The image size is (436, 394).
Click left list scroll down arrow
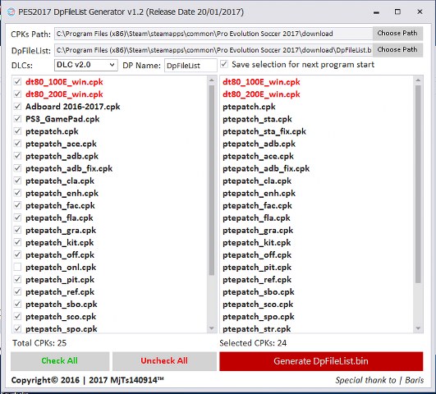[x=212, y=328]
